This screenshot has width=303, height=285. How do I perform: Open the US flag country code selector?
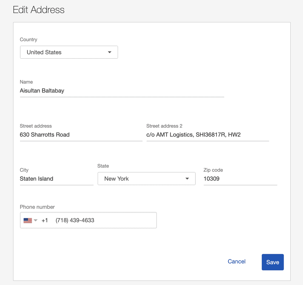(x=30, y=220)
